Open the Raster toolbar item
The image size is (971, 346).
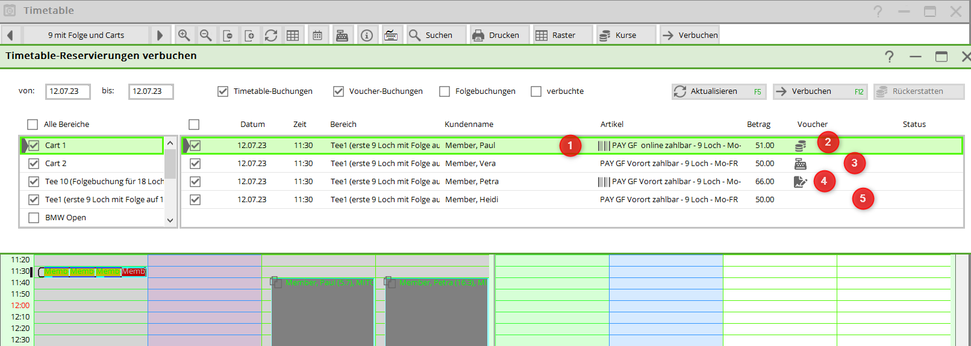pos(563,36)
